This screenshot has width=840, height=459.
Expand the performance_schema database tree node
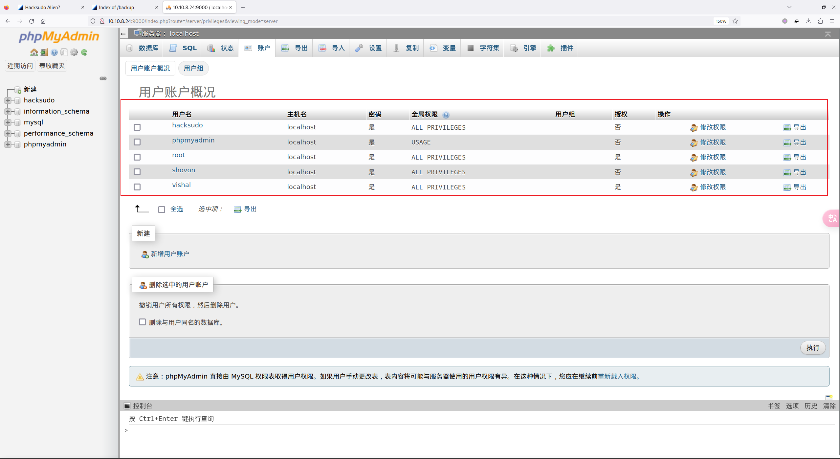pos(8,134)
